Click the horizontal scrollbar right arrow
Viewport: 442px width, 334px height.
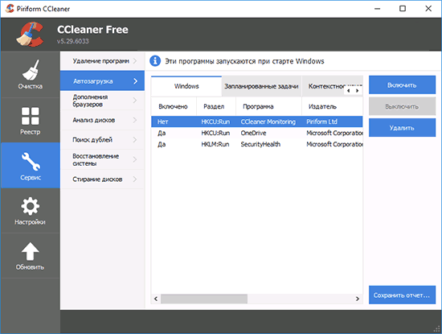tap(358, 299)
